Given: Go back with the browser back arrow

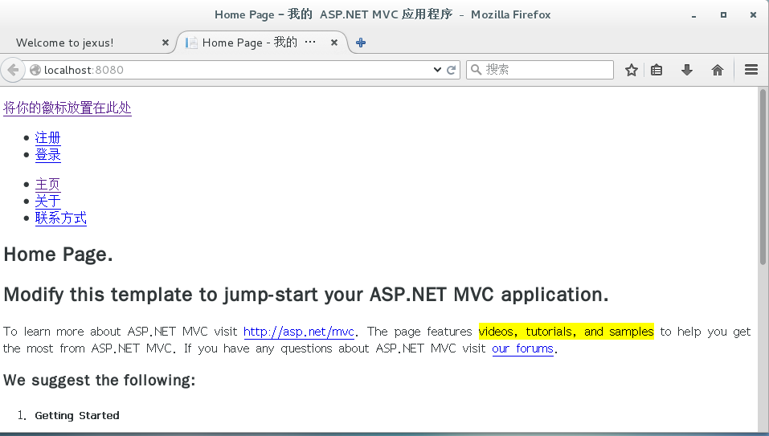Looking at the screenshot, I should (x=13, y=70).
